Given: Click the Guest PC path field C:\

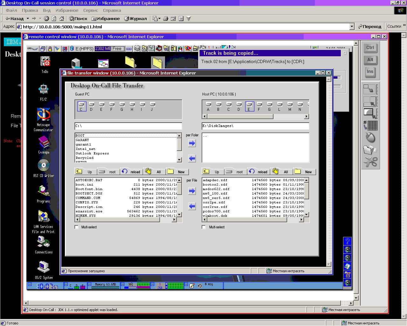Looking at the screenshot, I should 128,126.
